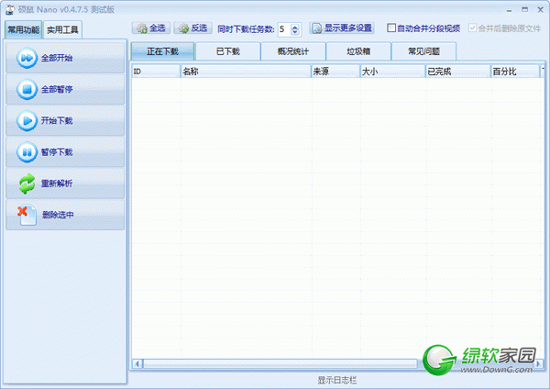Screen dimensions: 550x389
Task: Click the 反选 invert selection button
Action: 192,28
